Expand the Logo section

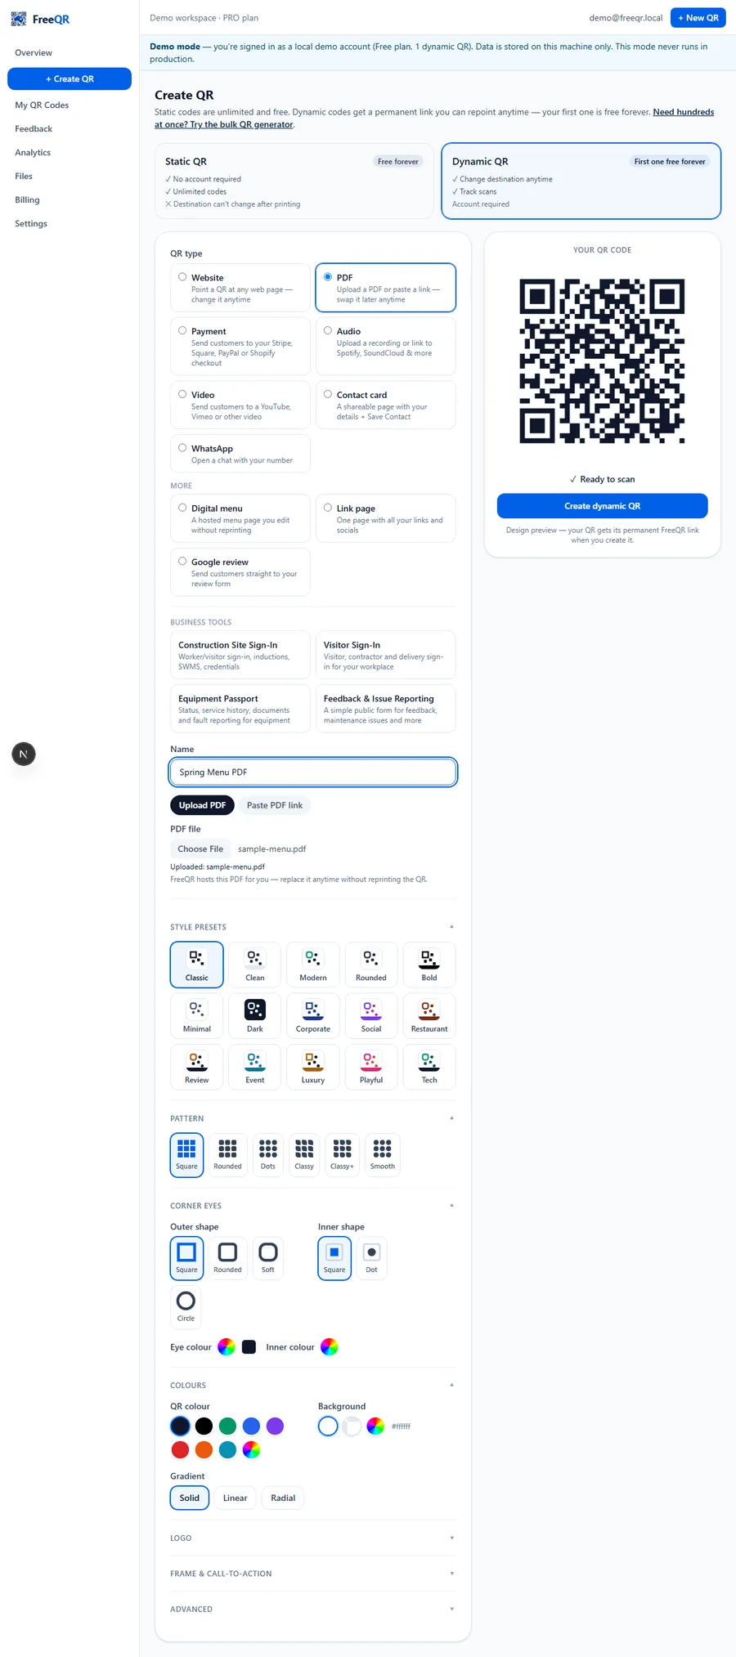tap(312, 1538)
